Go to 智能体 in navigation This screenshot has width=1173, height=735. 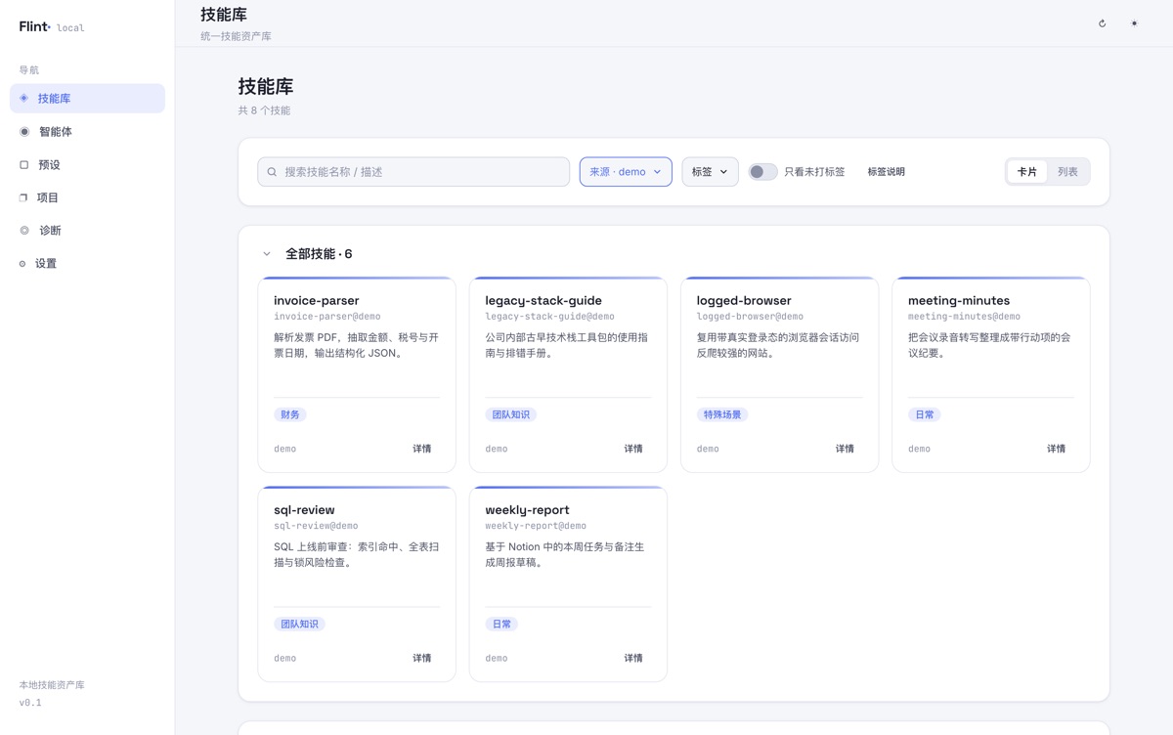(87, 131)
